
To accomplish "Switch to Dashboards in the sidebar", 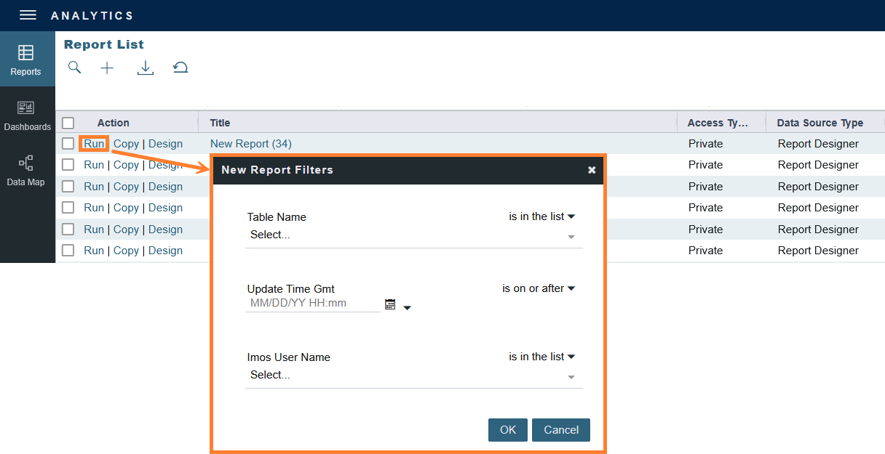I will point(27,115).
